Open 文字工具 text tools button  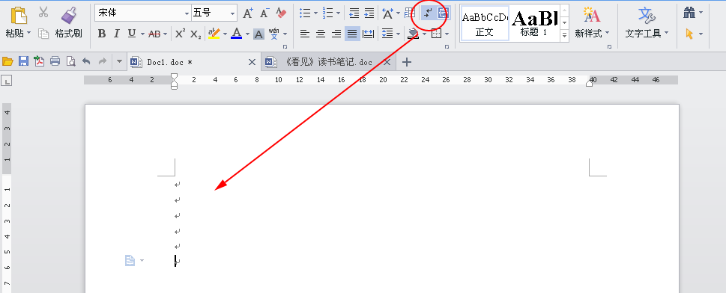coord(647,22)
